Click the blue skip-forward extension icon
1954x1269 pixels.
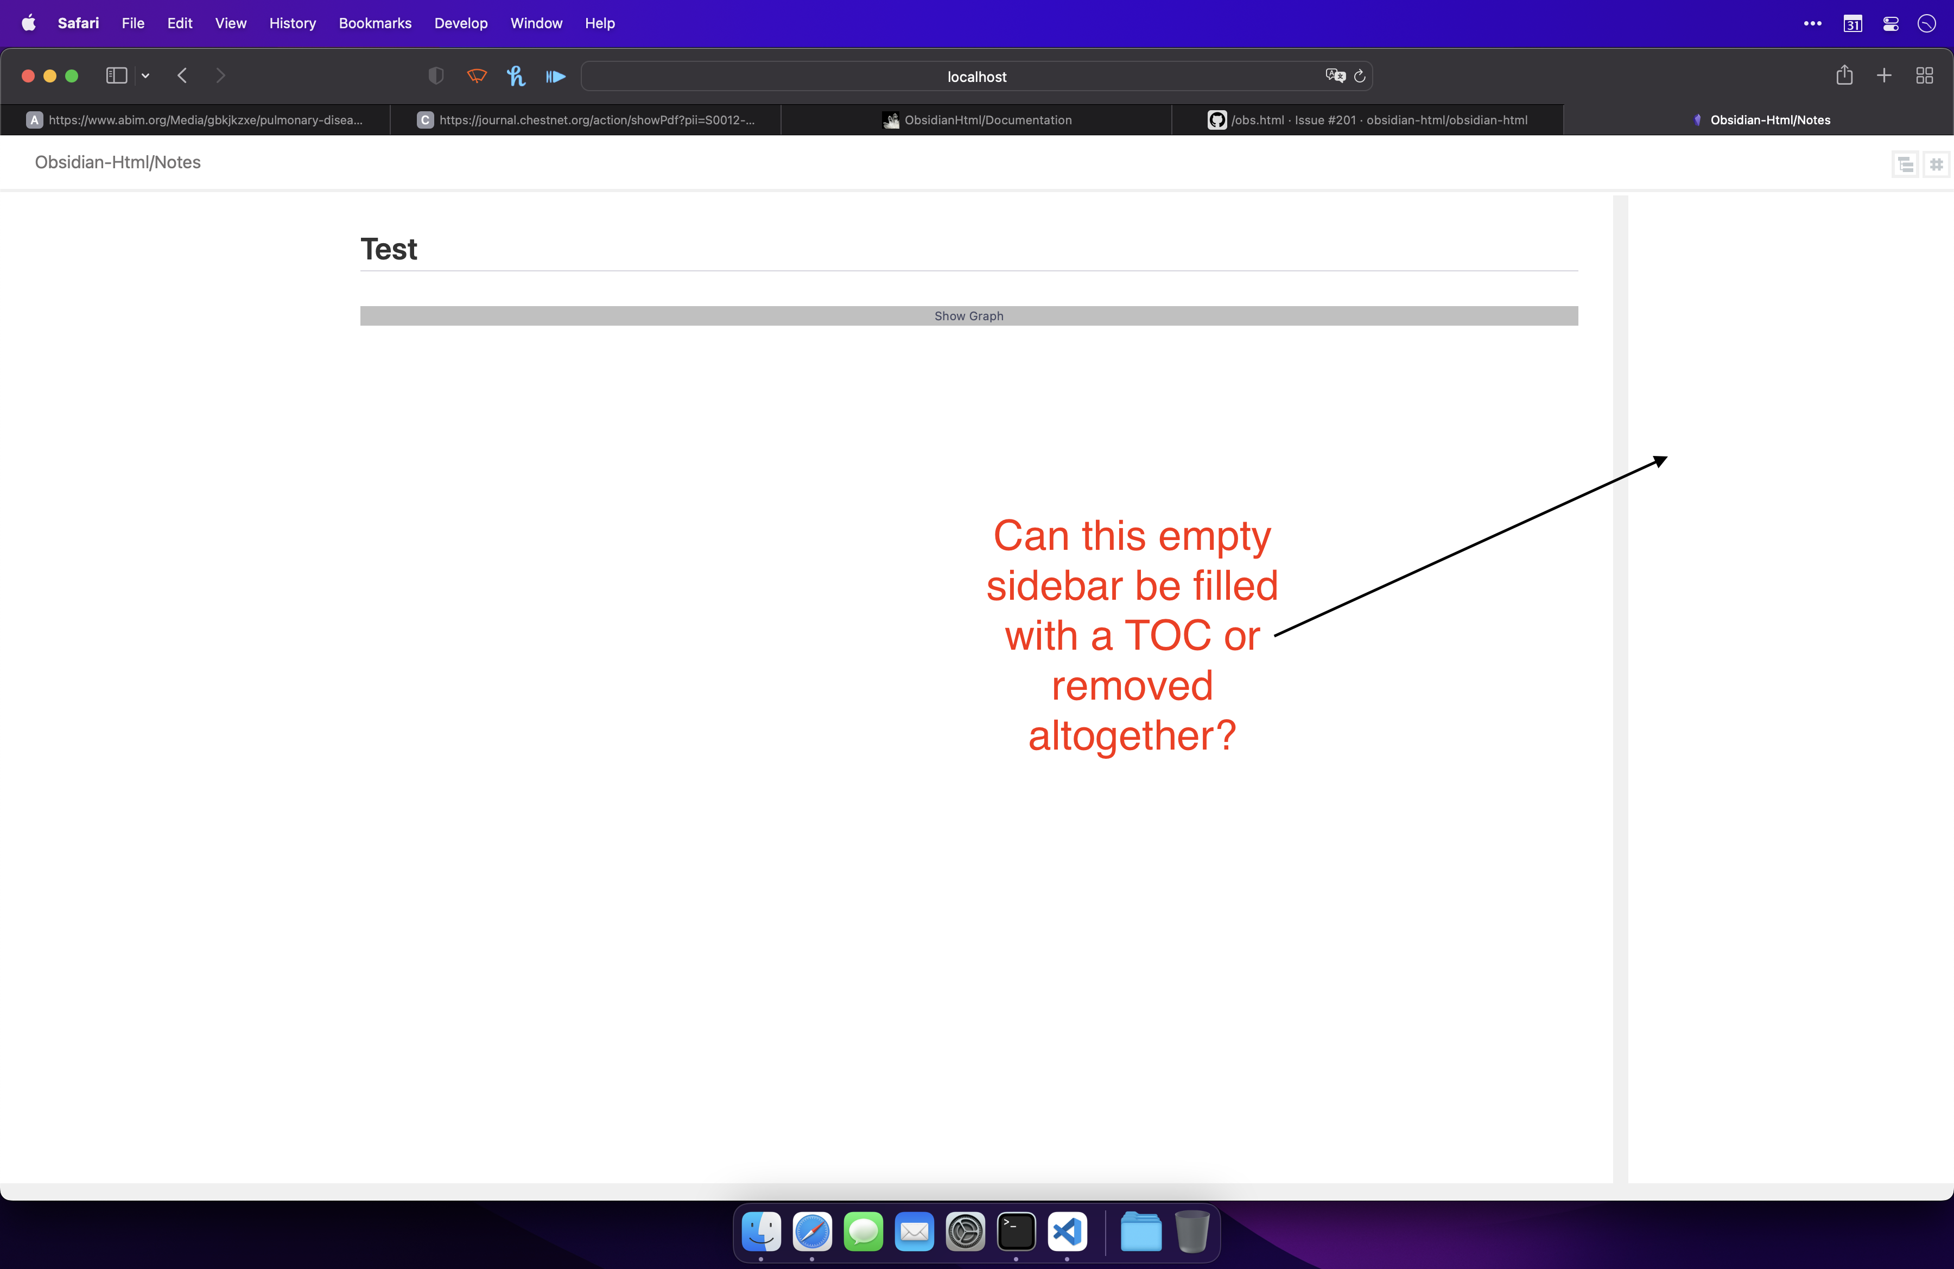pyautogui.click(x=556, y=75)
